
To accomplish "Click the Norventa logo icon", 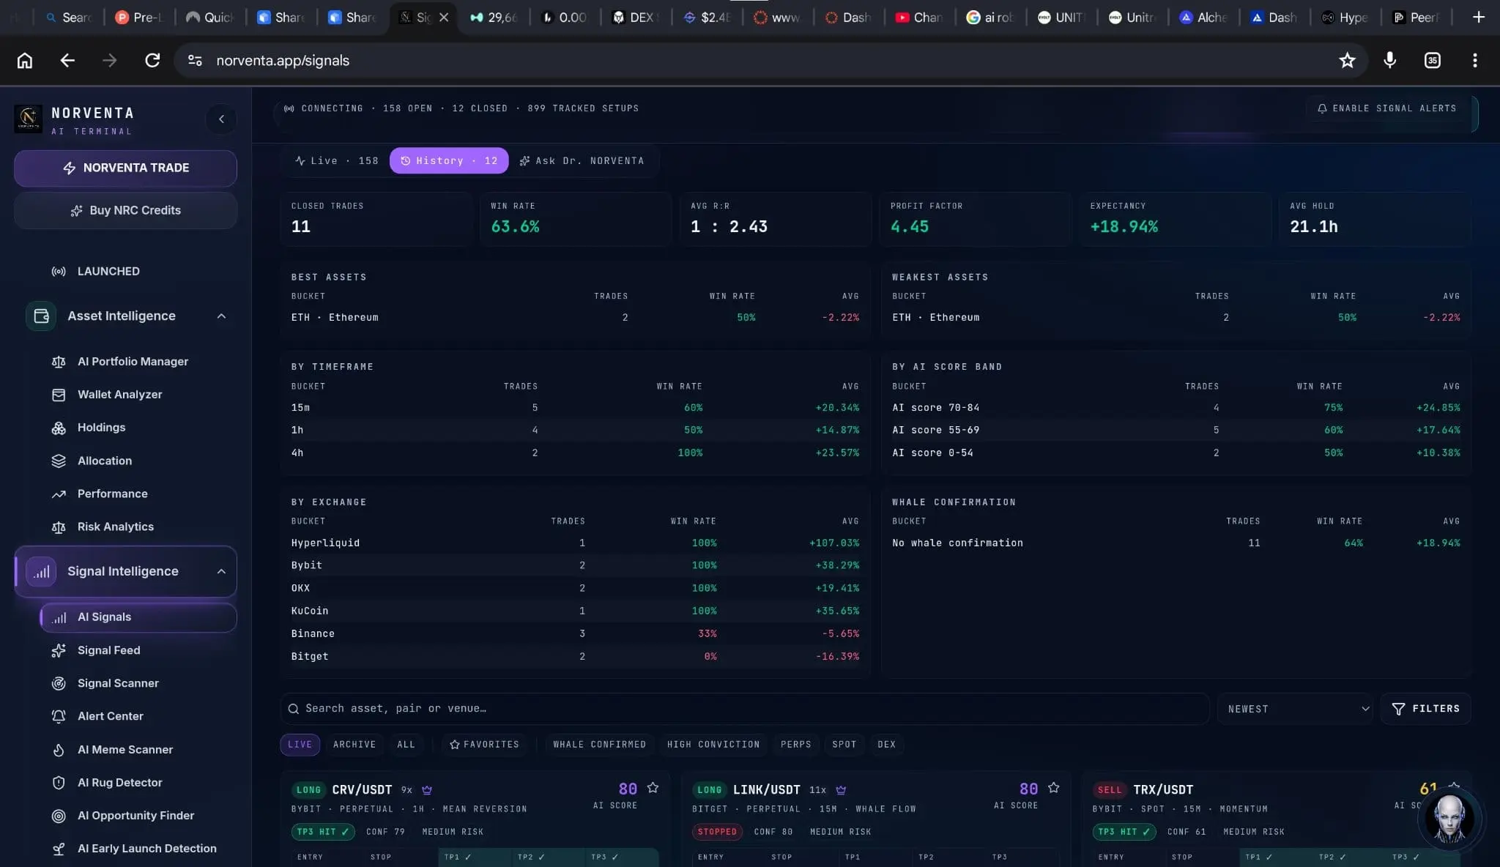I will tap(29, 118).
